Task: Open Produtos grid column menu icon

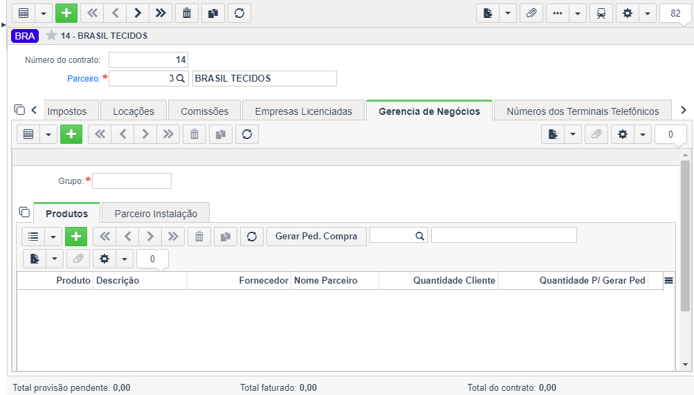Action: (x=669, y=280)
